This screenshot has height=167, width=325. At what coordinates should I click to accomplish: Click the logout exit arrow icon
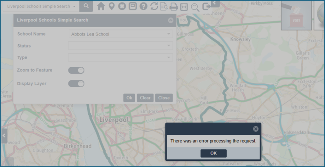point(206,7)
